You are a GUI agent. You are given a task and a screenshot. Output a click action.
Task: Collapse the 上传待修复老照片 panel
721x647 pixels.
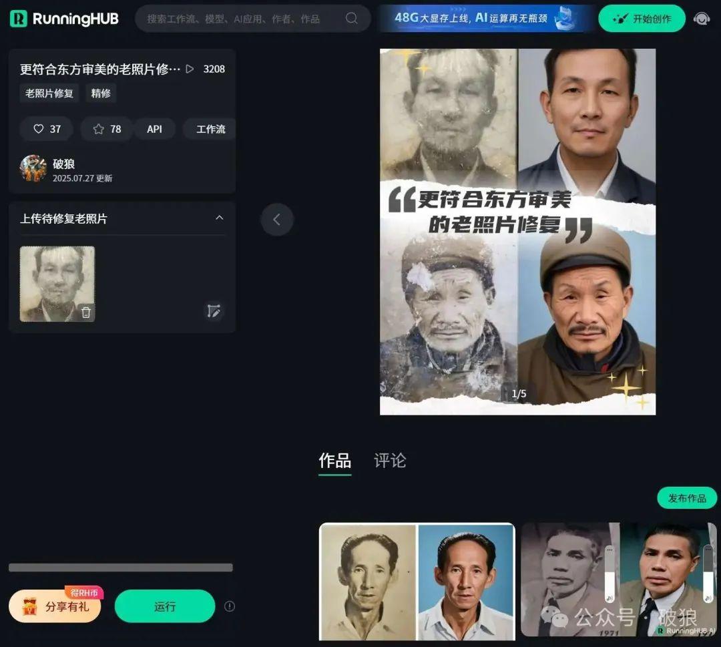click(220, 218)
